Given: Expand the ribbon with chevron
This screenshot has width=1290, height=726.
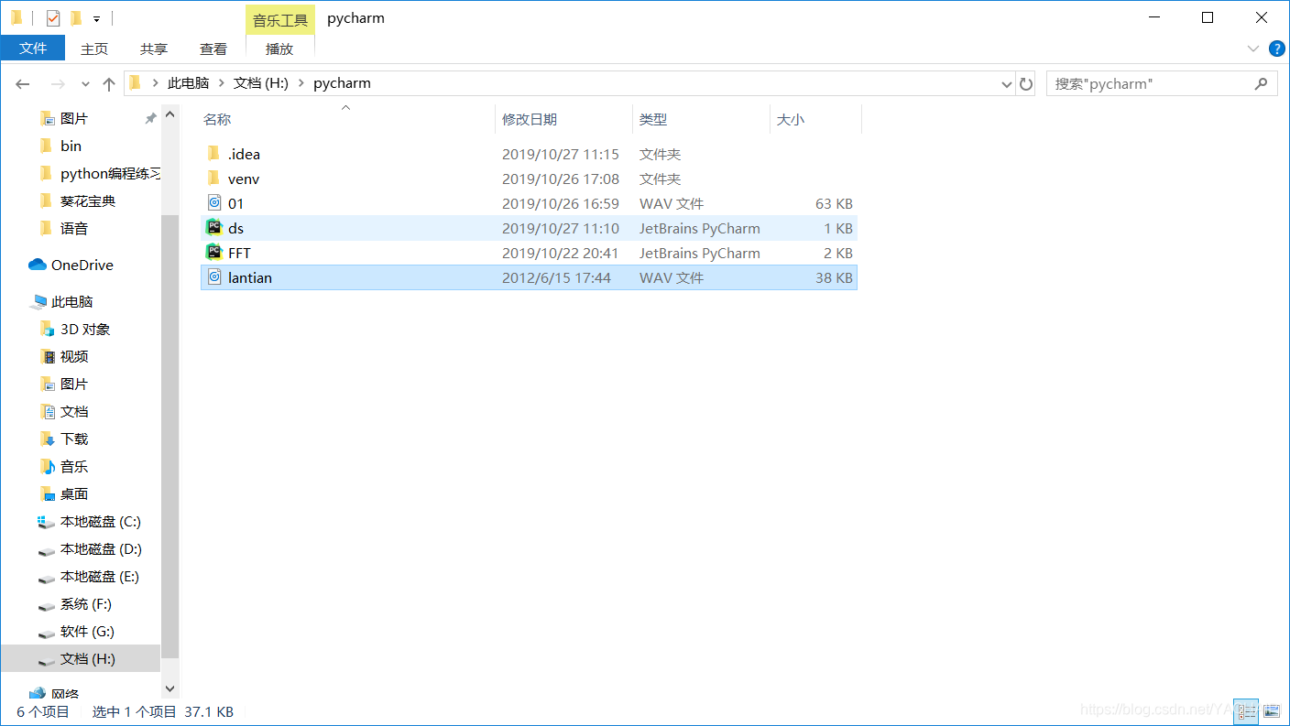Looking at the screenshot, I should [1252, 49].
